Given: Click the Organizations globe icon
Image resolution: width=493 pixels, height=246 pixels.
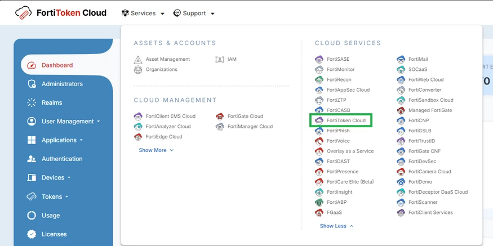Looking at the screenshot, I should click(138, 70).
